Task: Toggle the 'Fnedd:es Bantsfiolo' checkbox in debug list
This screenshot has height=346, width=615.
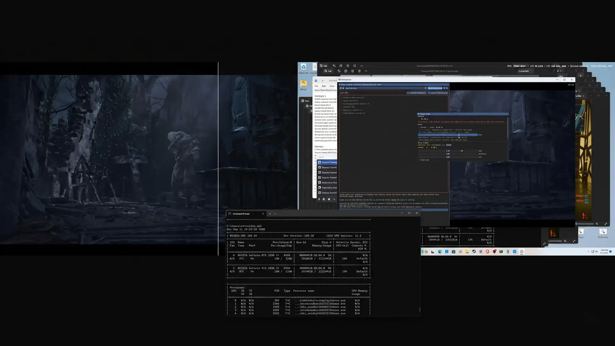Action: pos(341,98)
